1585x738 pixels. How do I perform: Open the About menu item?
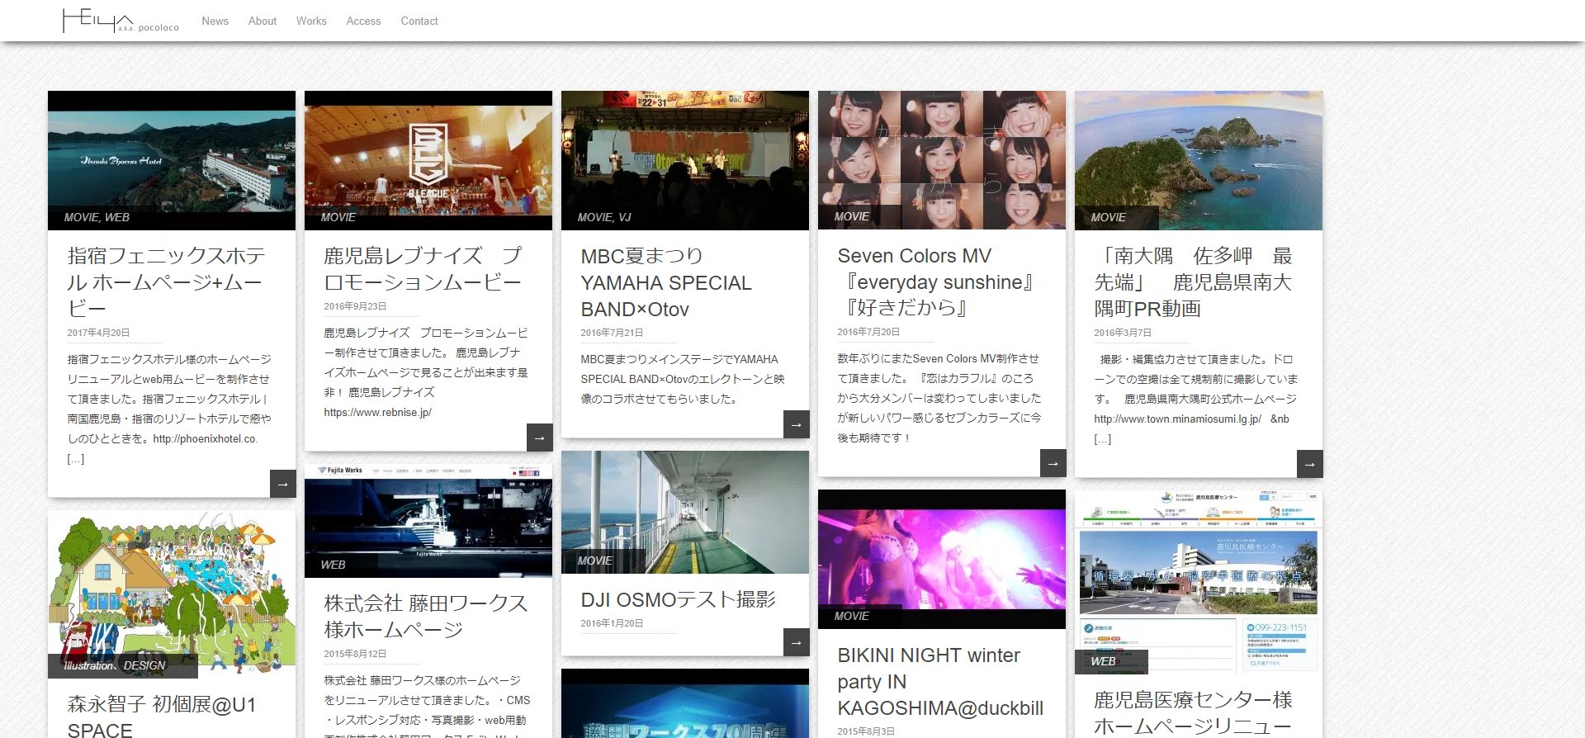263,21
